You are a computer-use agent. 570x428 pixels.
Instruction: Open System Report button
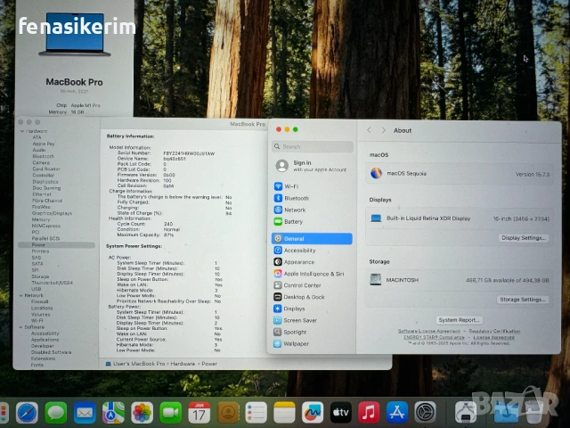pos(459,320)
